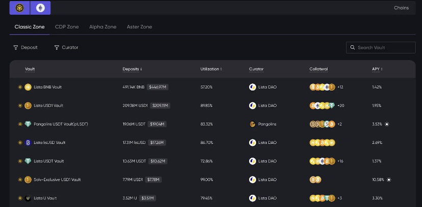Click the sun icon beside 10.58% APY
The height and width of the screenshot is (207, 422).
coord(389,180)
